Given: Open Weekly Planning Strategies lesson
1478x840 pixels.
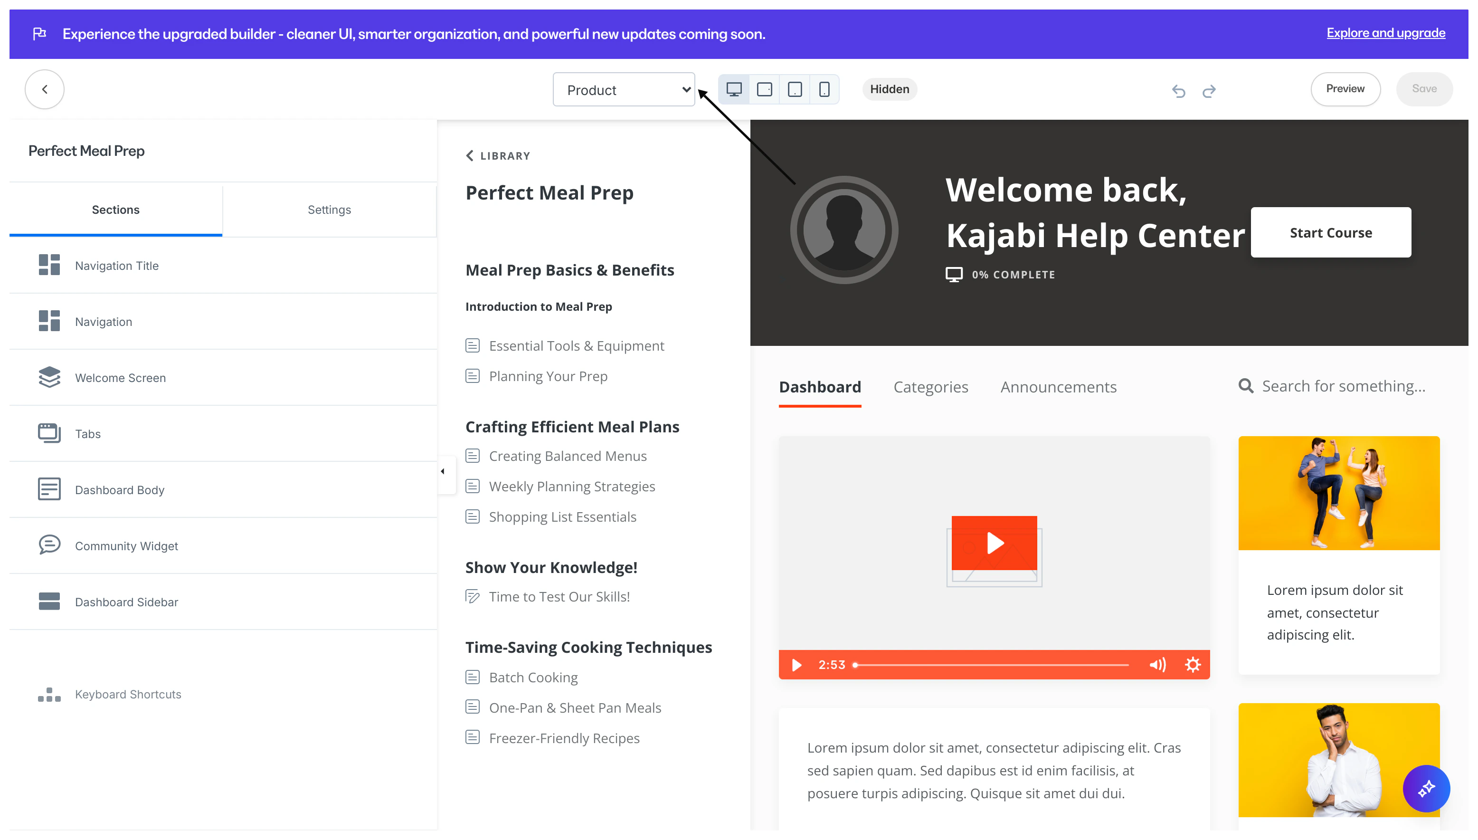Looking at the screenshot, I should tap(560, 487).
